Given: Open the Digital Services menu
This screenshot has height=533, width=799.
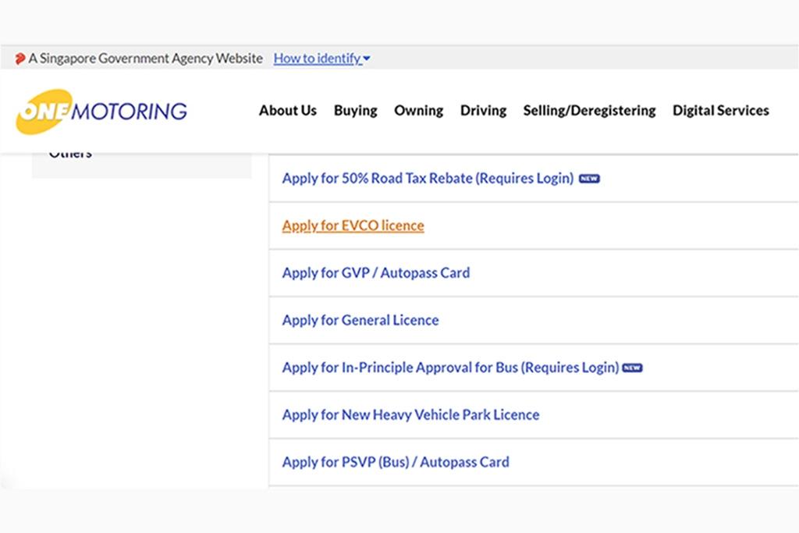Looking at the screenshot, I should click(720, 111).
